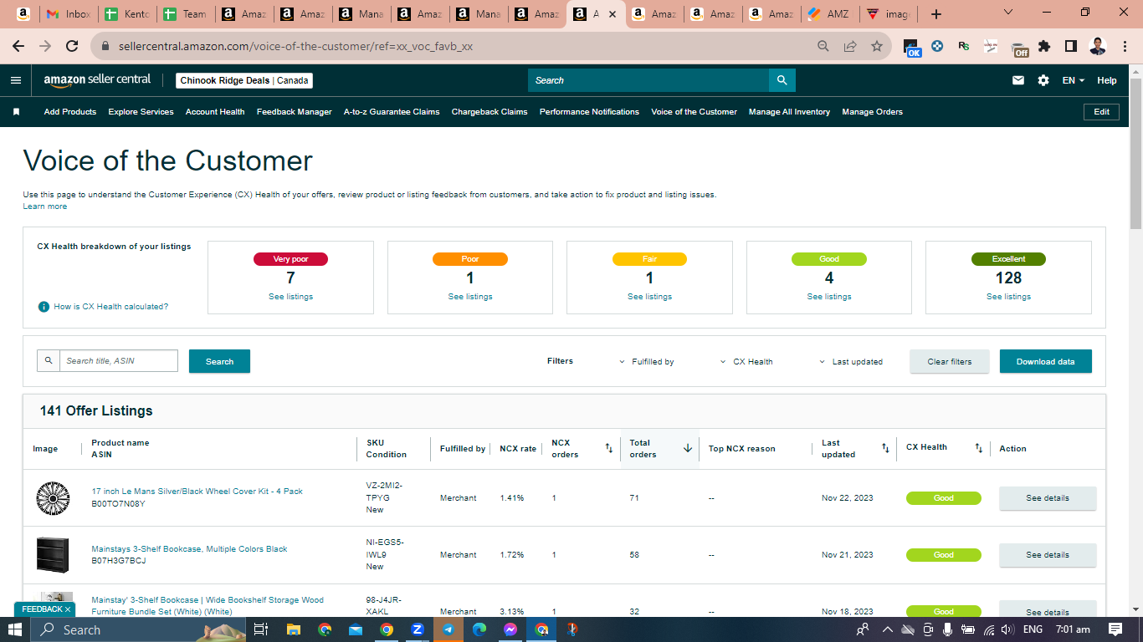The height and width of the screenshot is (642, 1143).
Task: Open Feedback Manager in navigation bar
Action: click(295, 112)
